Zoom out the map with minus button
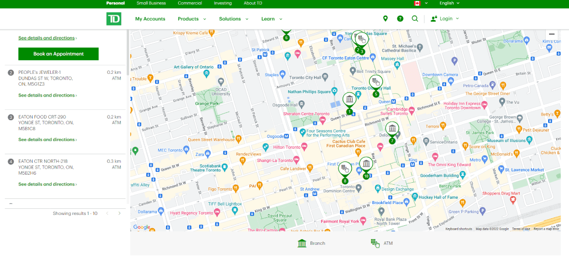The height and width of the screenshot is (259, 569). (x=551, y=34)
